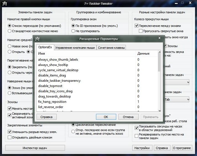Open the dropdown showing Tab

pos(177,99)
